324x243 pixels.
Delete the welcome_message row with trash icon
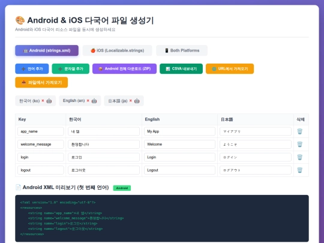[299, 144]
